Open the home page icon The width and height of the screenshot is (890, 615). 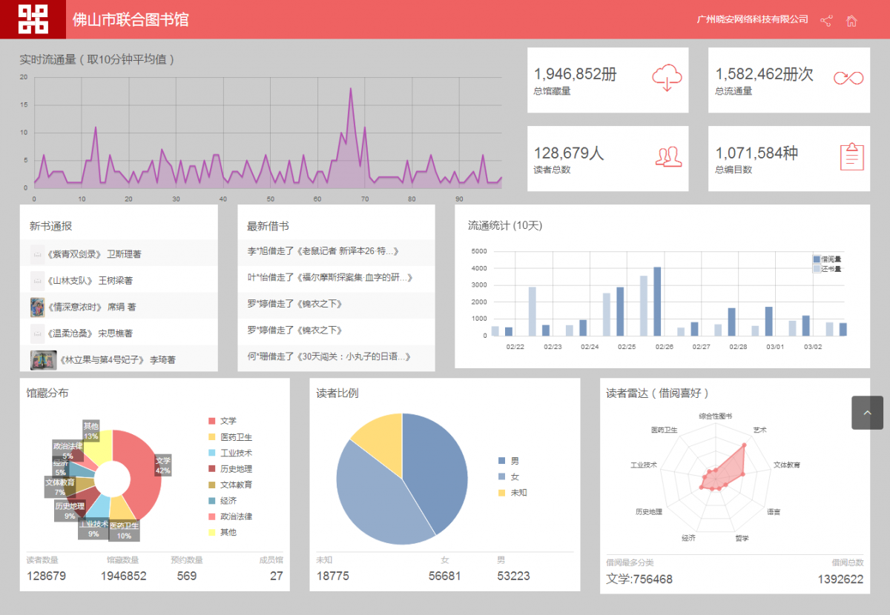(x=851, y=20)
